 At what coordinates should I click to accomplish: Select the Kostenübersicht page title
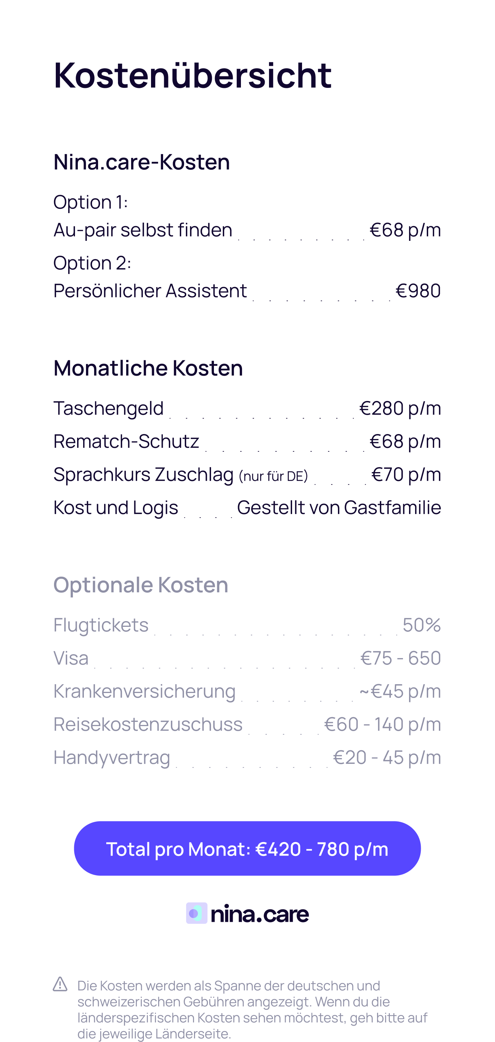[x=192, y=75]
